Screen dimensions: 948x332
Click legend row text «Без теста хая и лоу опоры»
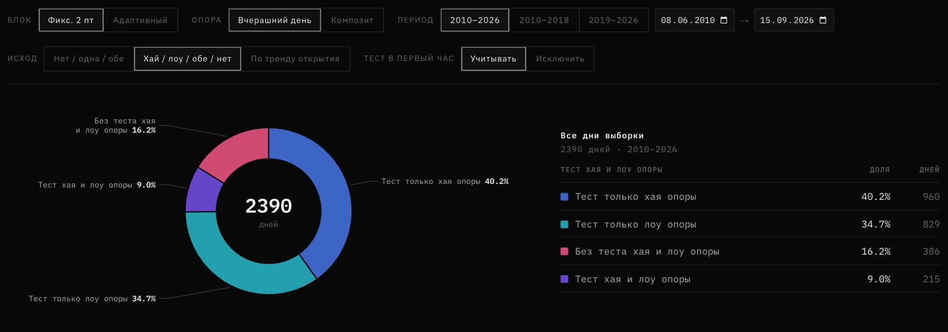tap(647, 252)
